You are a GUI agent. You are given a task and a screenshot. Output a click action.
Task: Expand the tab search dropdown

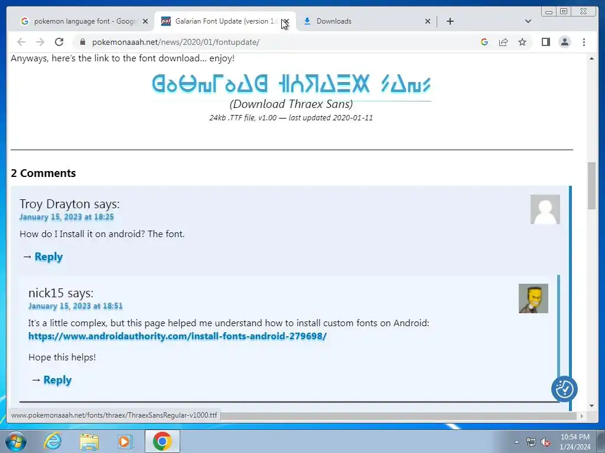pyautogui.click(x=528, y=21)
